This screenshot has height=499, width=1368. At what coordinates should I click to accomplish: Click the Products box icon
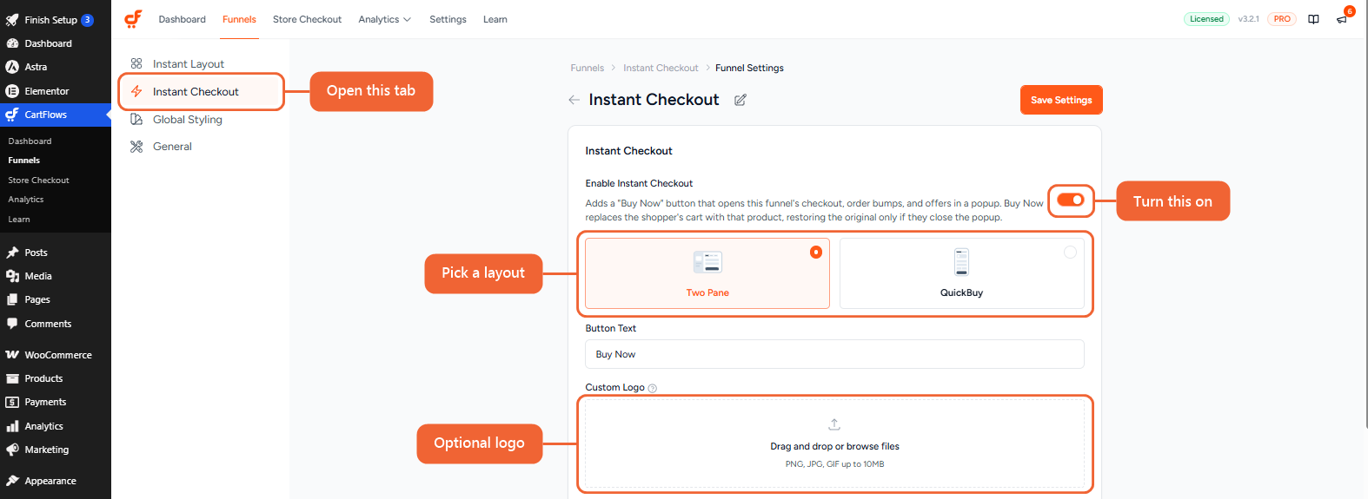pos(12,378)
